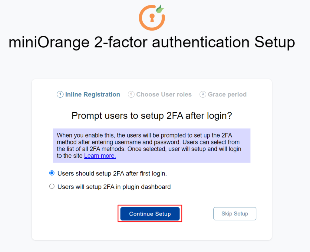Click the purple information box text
The height and width of the screenshot is (252, 310).
(x=151, y=145)
